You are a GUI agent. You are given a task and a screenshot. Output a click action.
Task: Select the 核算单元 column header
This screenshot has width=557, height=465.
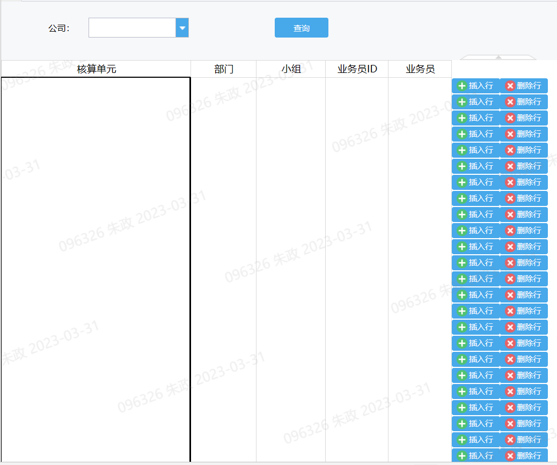(x=96, y=69)
